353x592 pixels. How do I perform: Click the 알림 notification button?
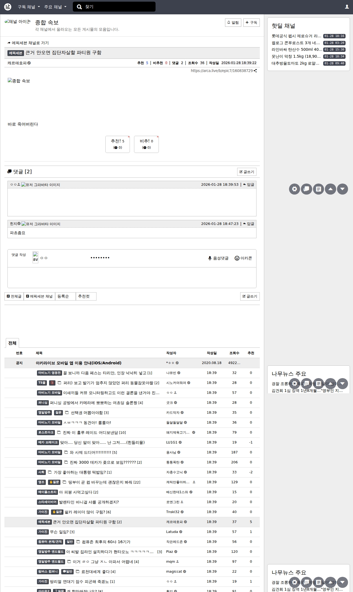(233, 23)
